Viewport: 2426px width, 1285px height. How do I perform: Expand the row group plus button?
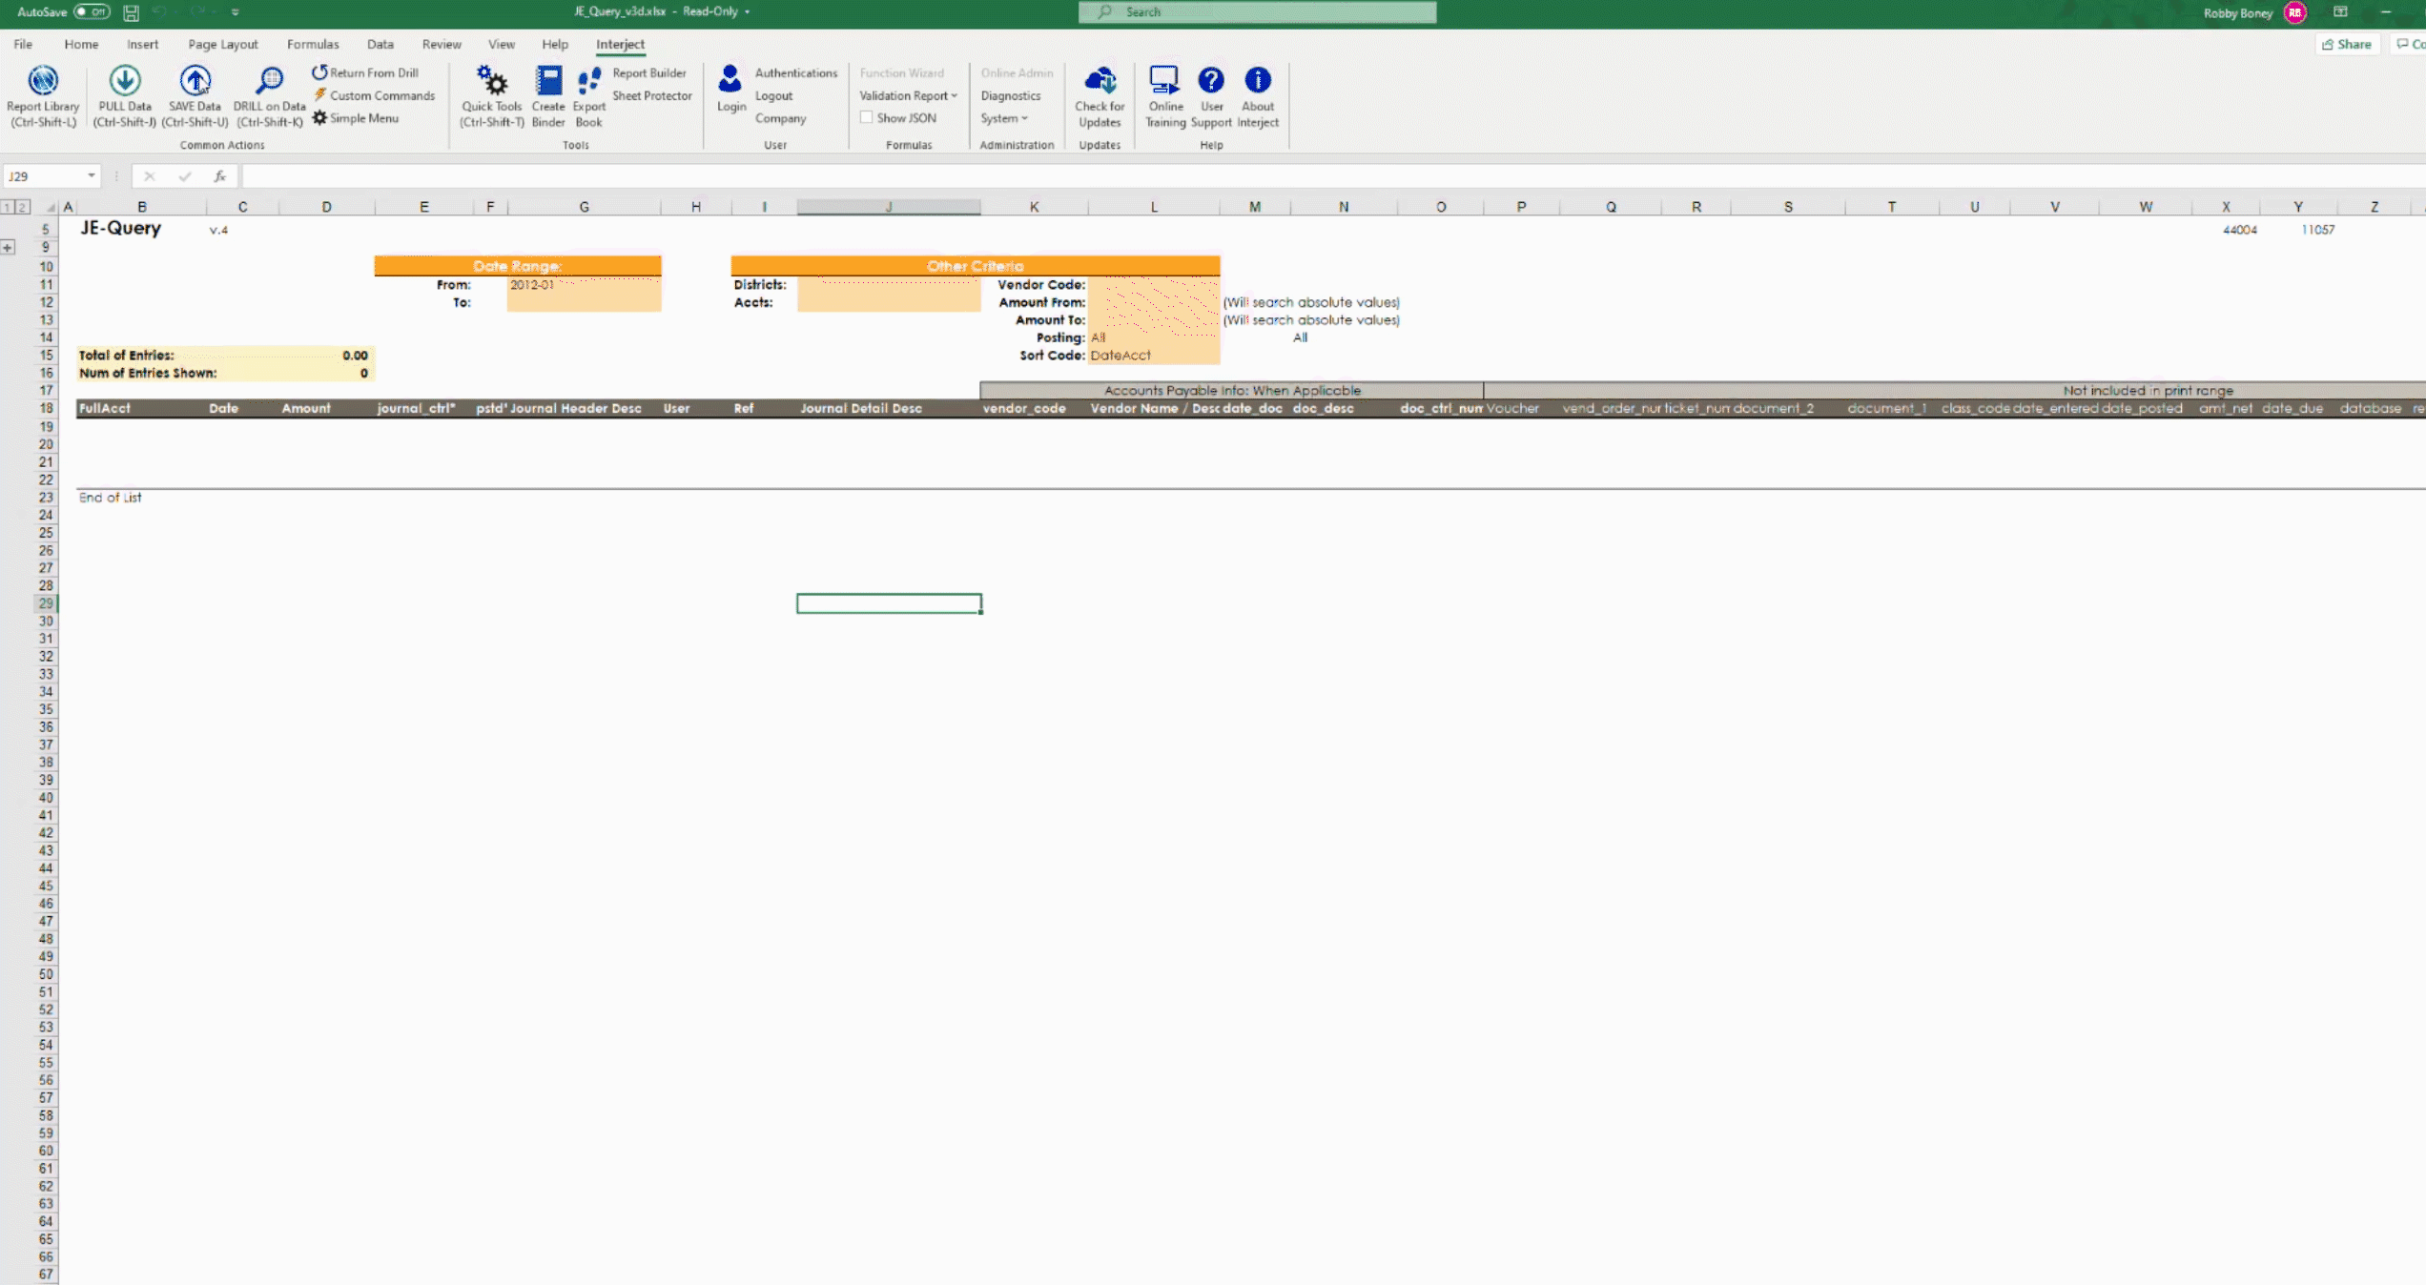coord(9,248)
